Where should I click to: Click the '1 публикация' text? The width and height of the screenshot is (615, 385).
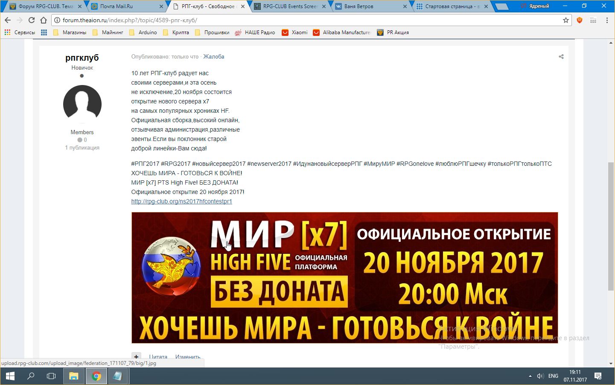pyautogui.click(x=82, y=147)
